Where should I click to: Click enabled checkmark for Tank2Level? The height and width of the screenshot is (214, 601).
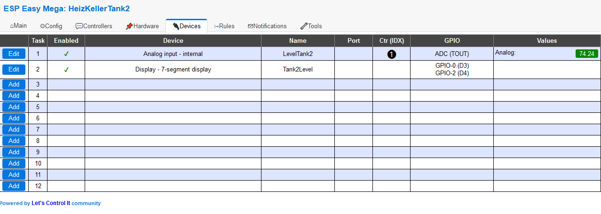click(66, 70)
